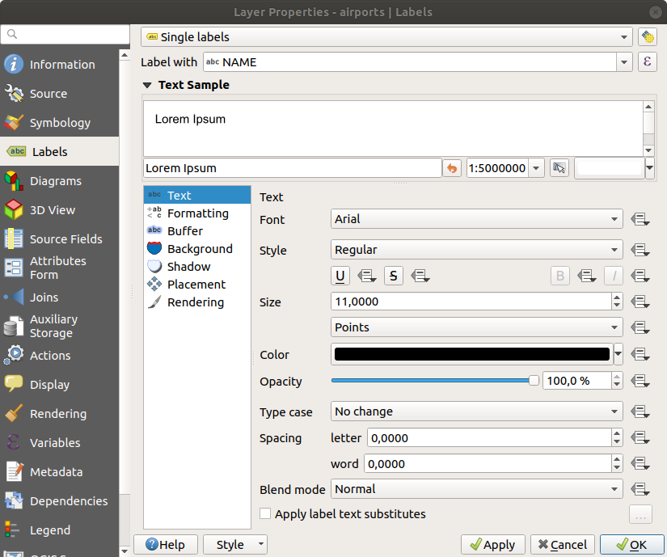Open data-defined override for Font
This screenshot has height=557, width=667.
[x=640, y=219]
